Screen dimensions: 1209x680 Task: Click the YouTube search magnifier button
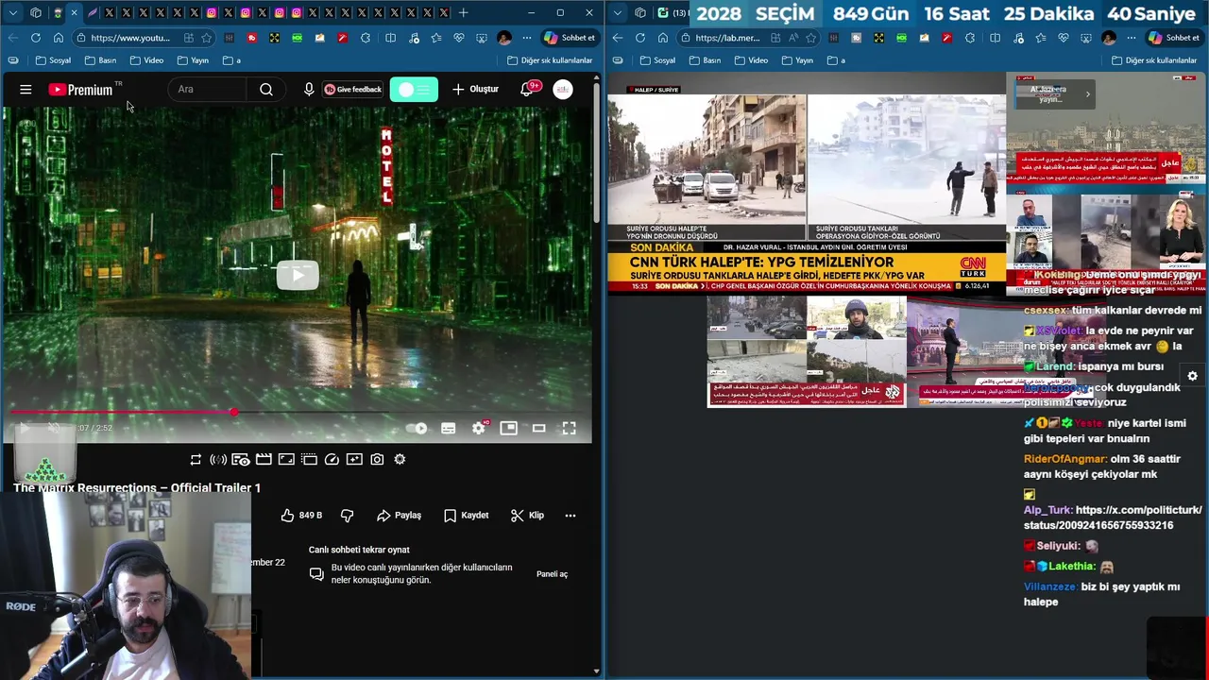266,90
